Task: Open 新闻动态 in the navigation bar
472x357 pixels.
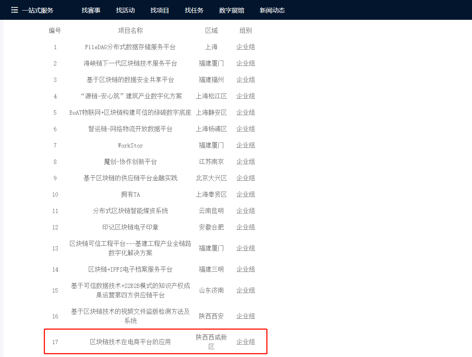Action: pos(272,10)
